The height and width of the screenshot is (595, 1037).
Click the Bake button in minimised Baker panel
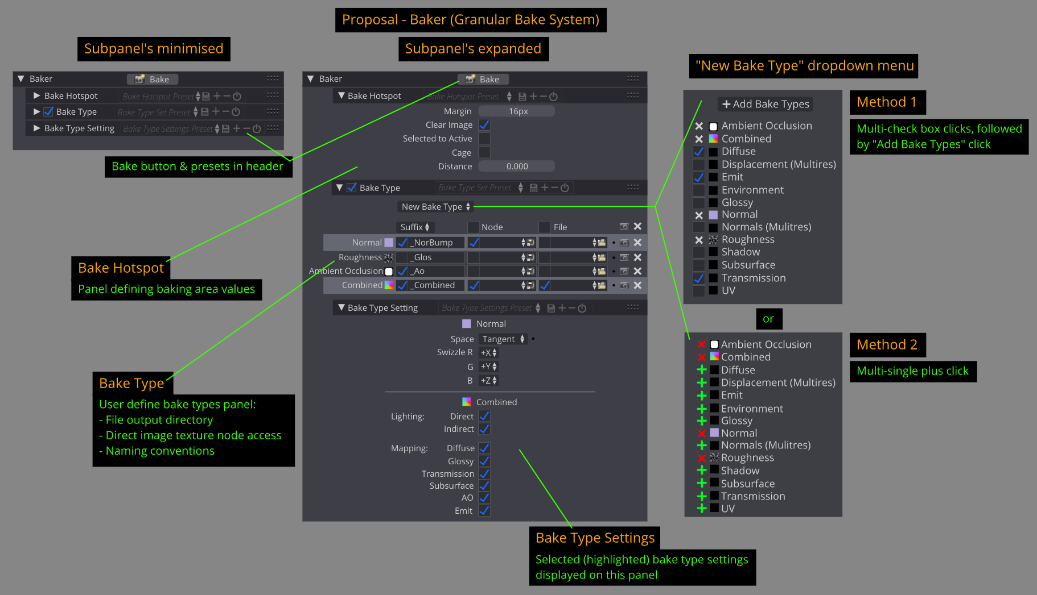coord(152,79)
